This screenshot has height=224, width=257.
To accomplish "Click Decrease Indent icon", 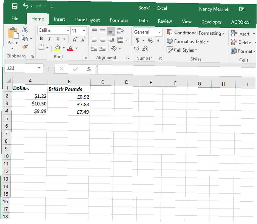I will point(94,48).
